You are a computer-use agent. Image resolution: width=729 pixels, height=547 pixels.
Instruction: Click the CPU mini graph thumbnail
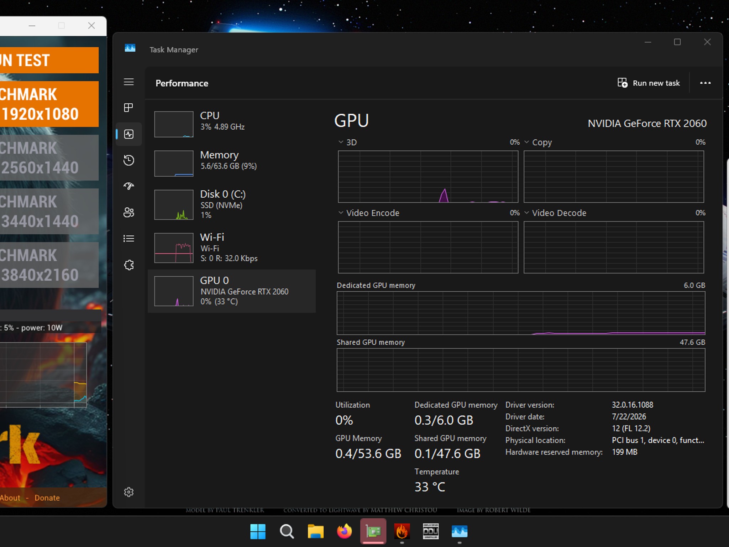(x=174, y=124)
